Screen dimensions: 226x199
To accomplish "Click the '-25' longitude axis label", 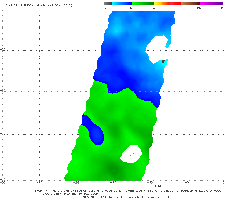I will coord(39,182).
